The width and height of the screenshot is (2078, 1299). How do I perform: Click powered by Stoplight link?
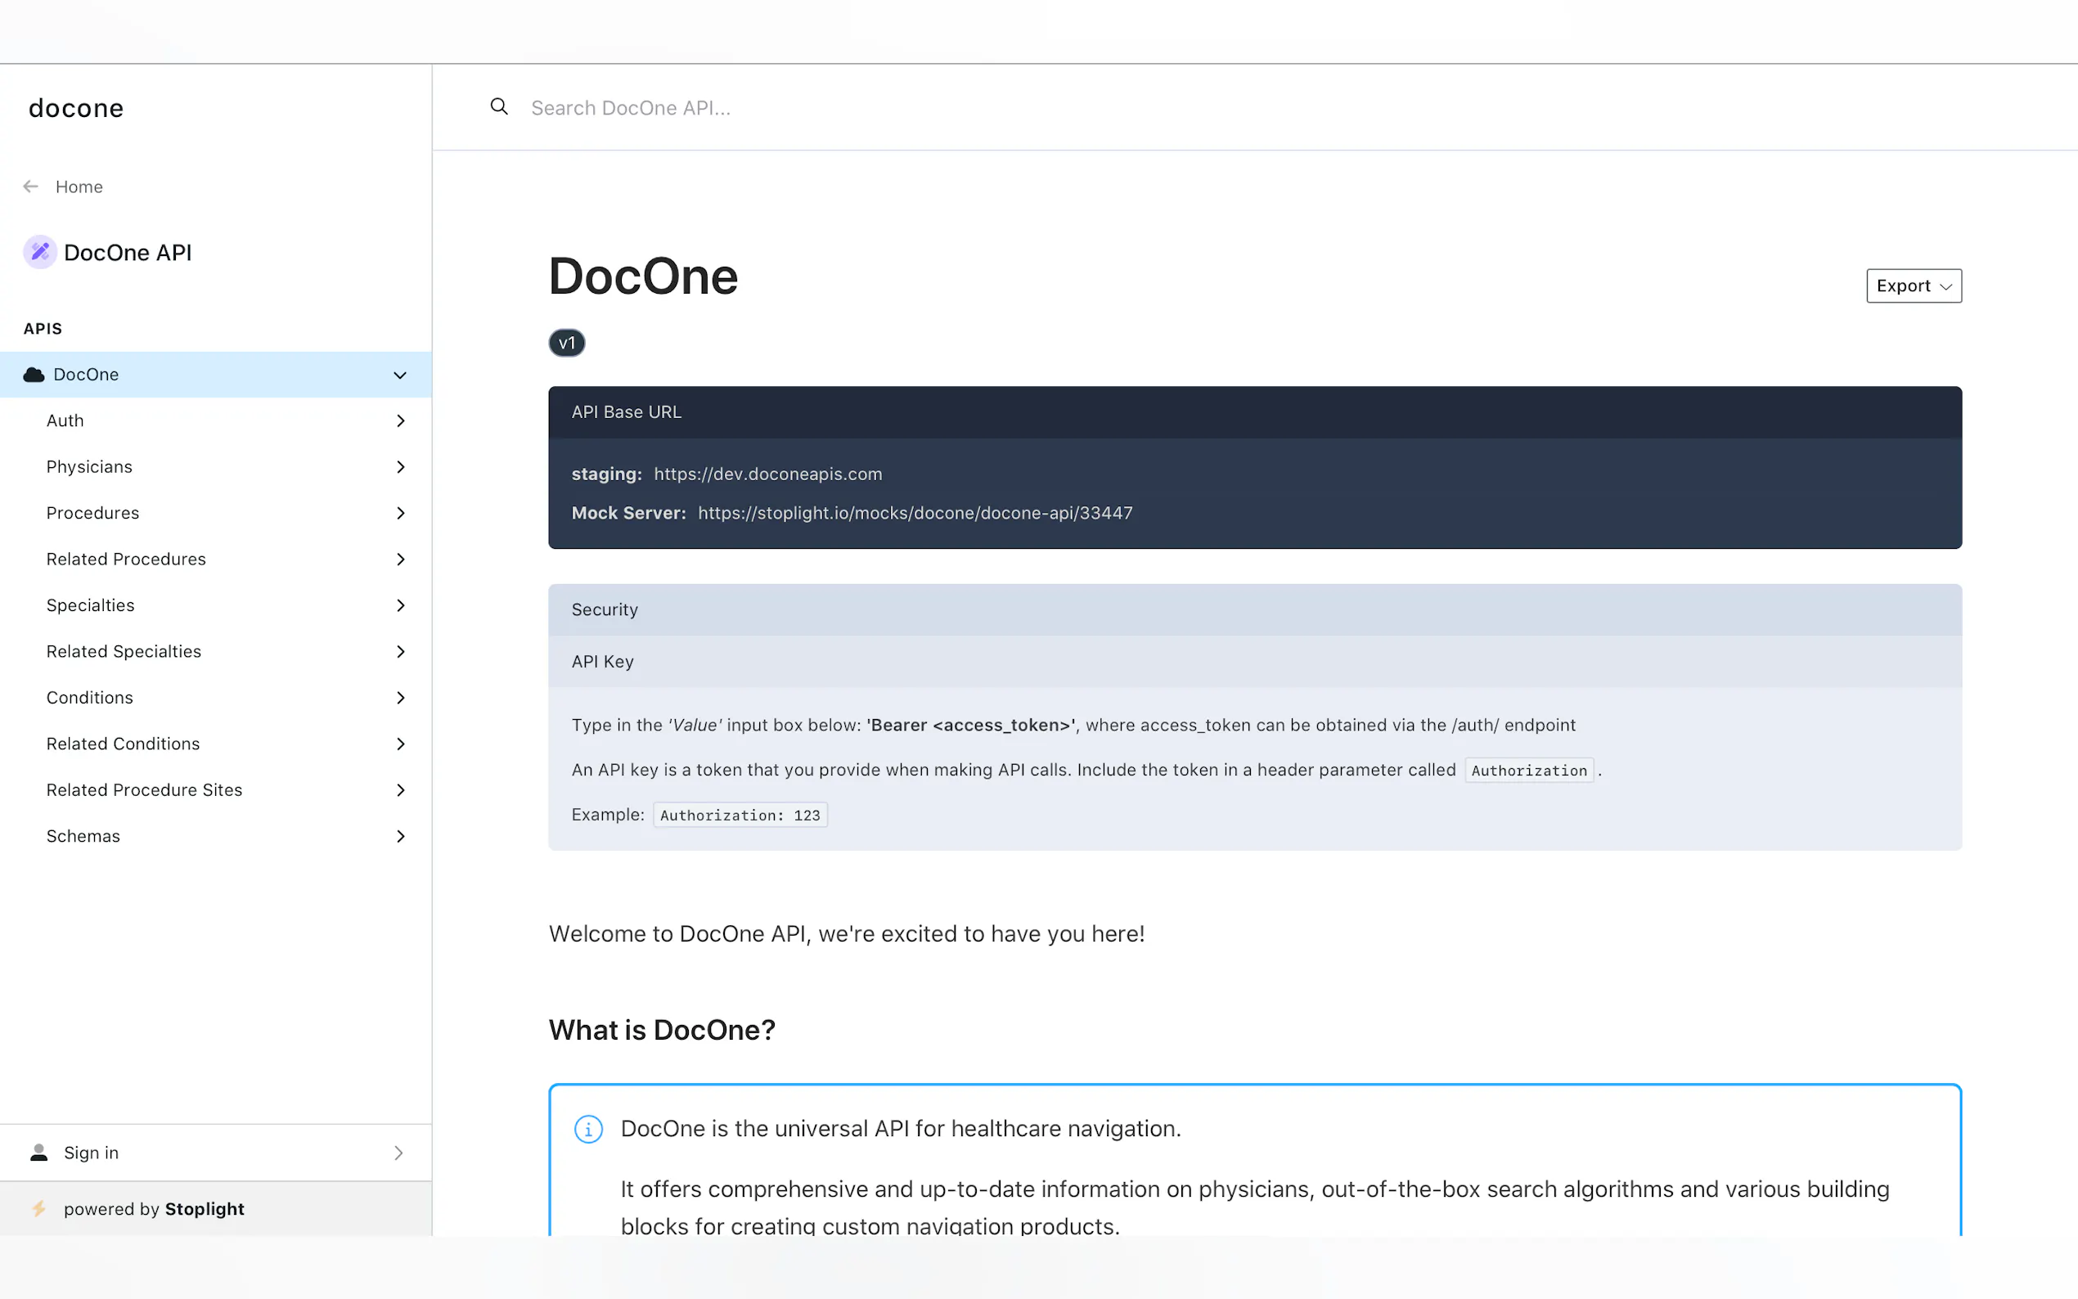pos(154,1209)
